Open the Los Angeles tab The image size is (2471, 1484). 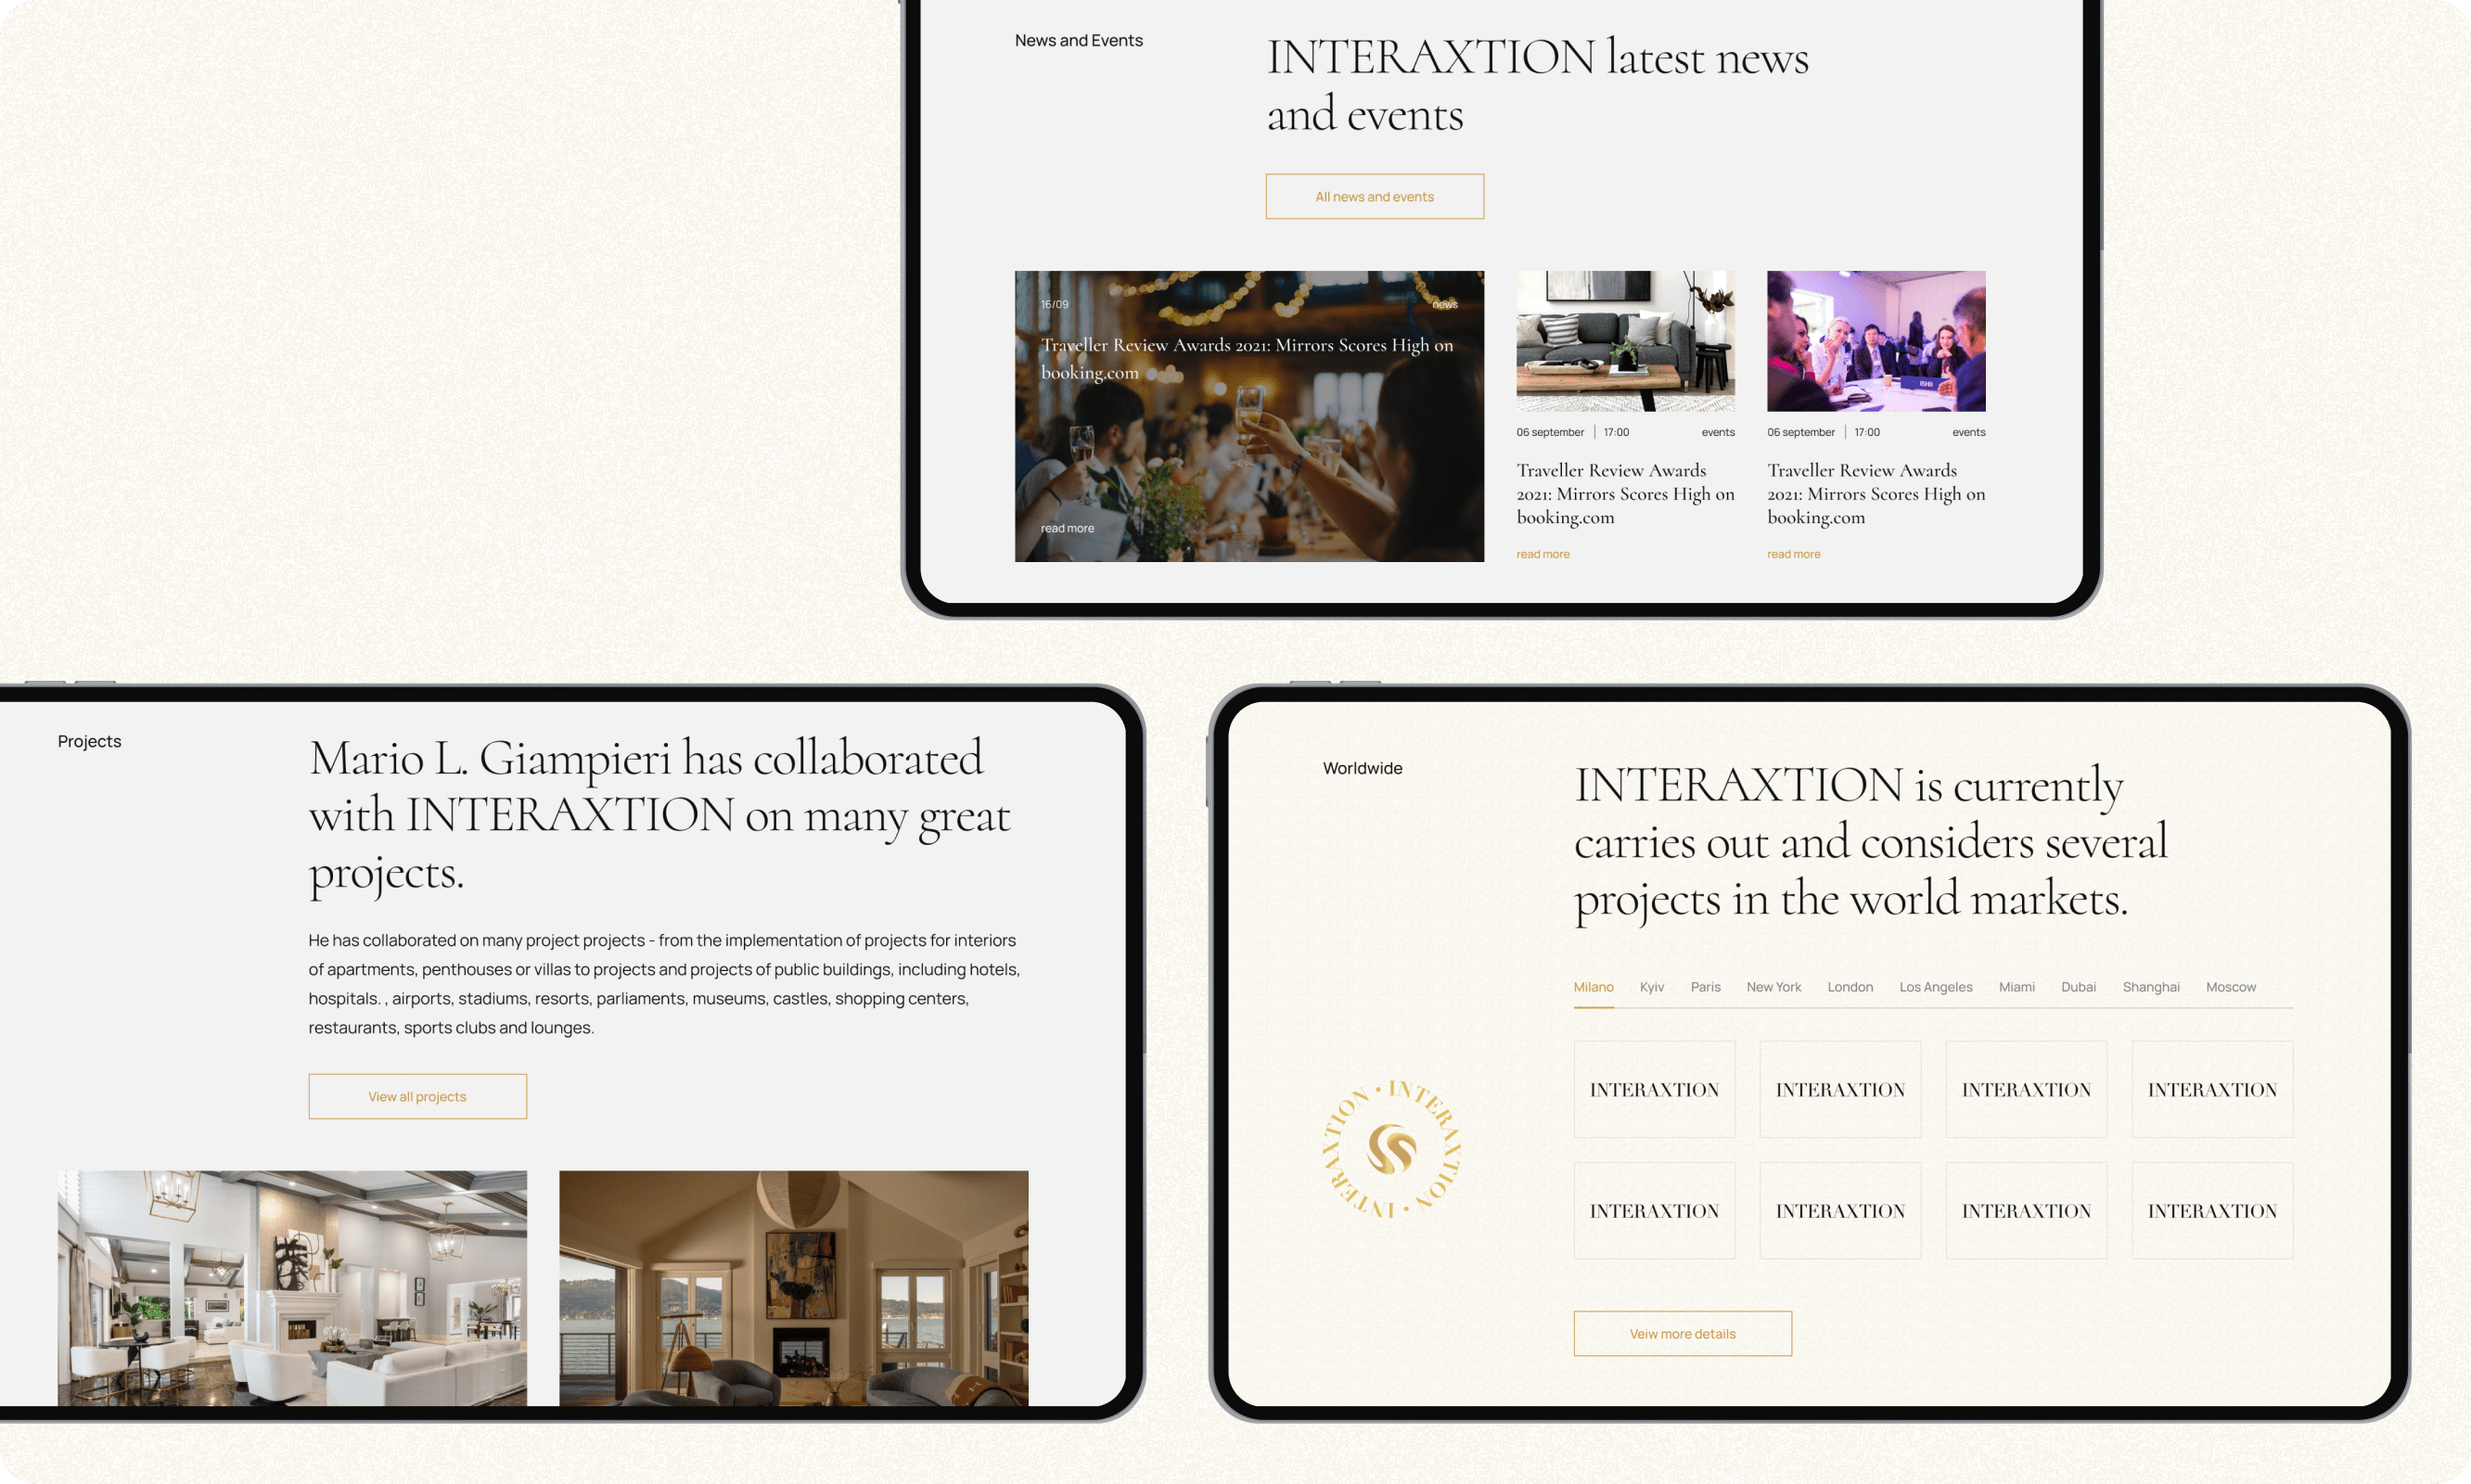coord(1935,987)
